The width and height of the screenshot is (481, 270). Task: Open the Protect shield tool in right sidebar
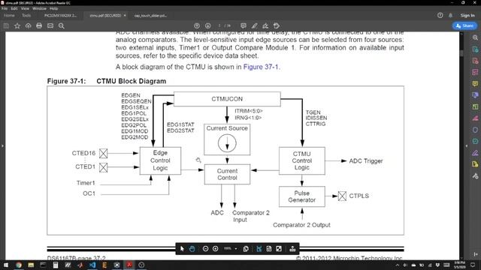click(x=475, y=130)
